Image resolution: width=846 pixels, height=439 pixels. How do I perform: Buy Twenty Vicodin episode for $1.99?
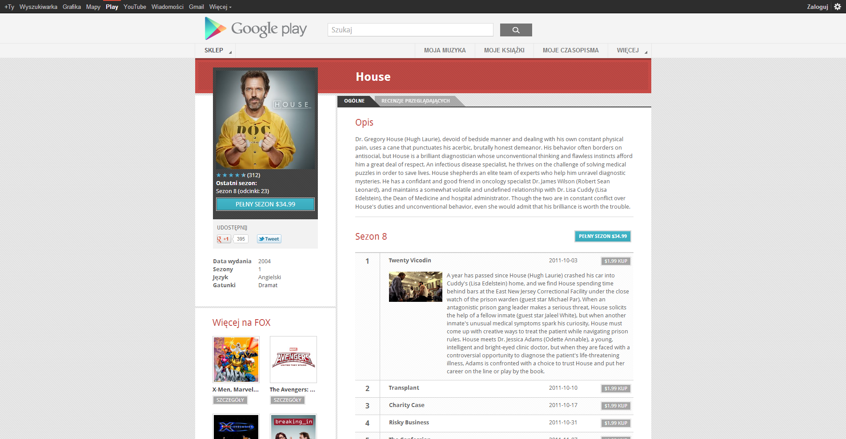tap(616, 261)
